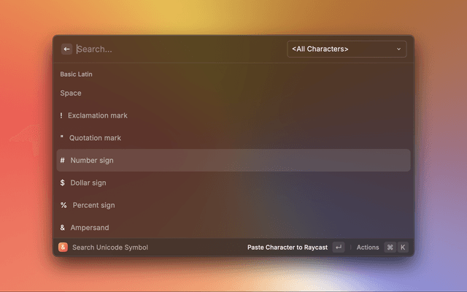Click the Enter key icon
Image resolution: width=467 pixels, height=292 pixels.
(338, 247)
